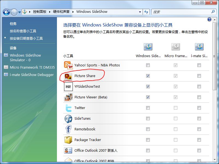The height and width of the screenshot is (164, 219).
Task: Expand the arrow before 控制面板 in breadcrumb
Action: (x=30, y=12)
